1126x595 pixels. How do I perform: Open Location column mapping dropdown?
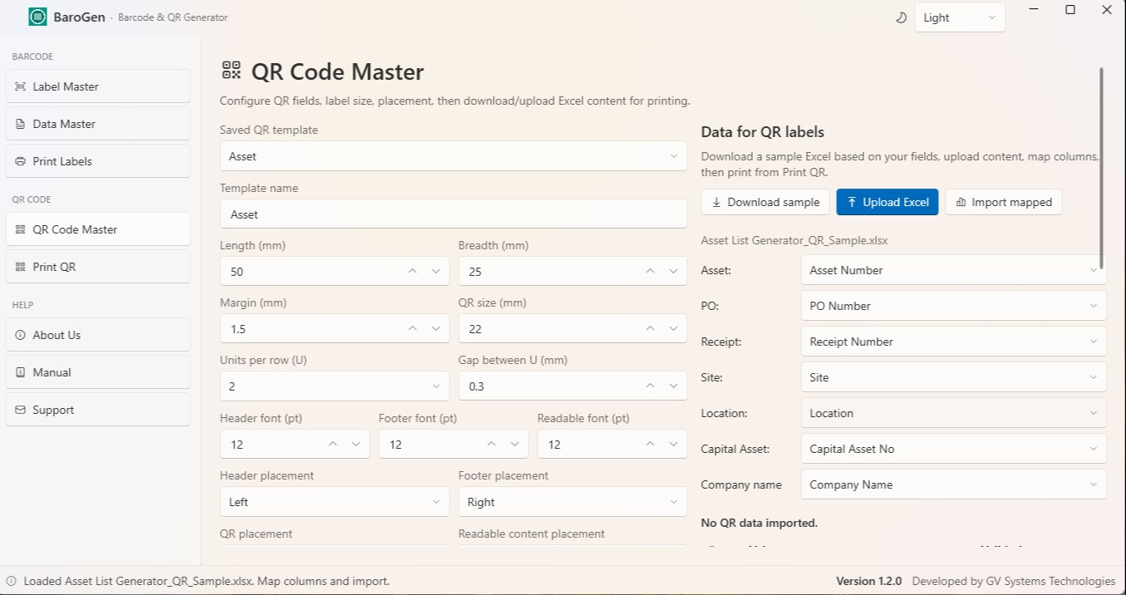(953, 413)
